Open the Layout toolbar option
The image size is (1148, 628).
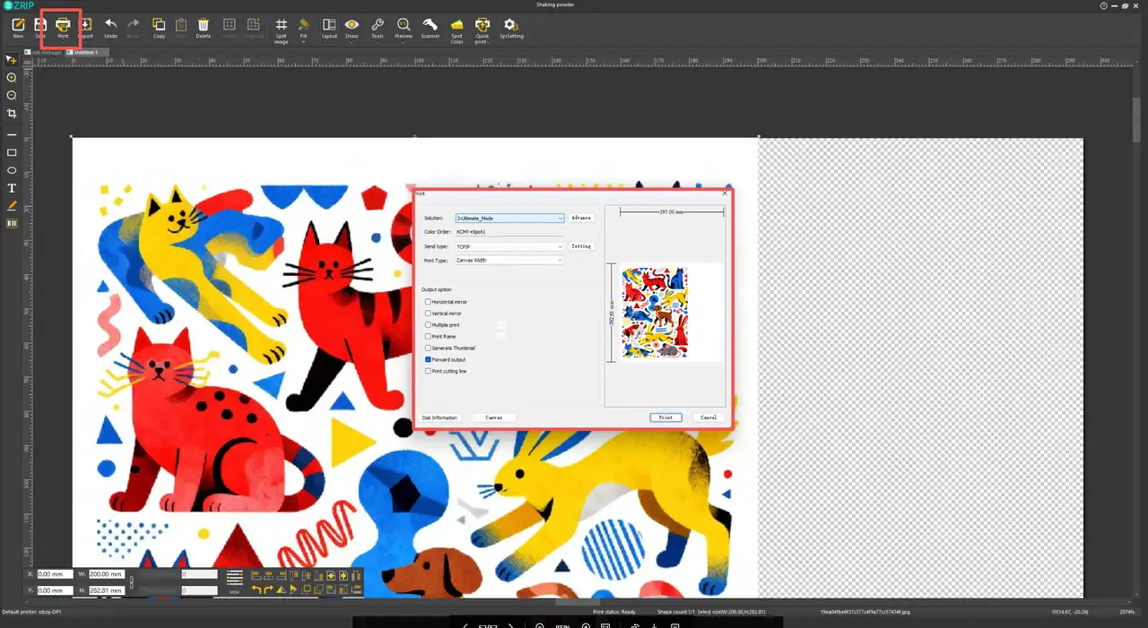click(329, 28)
